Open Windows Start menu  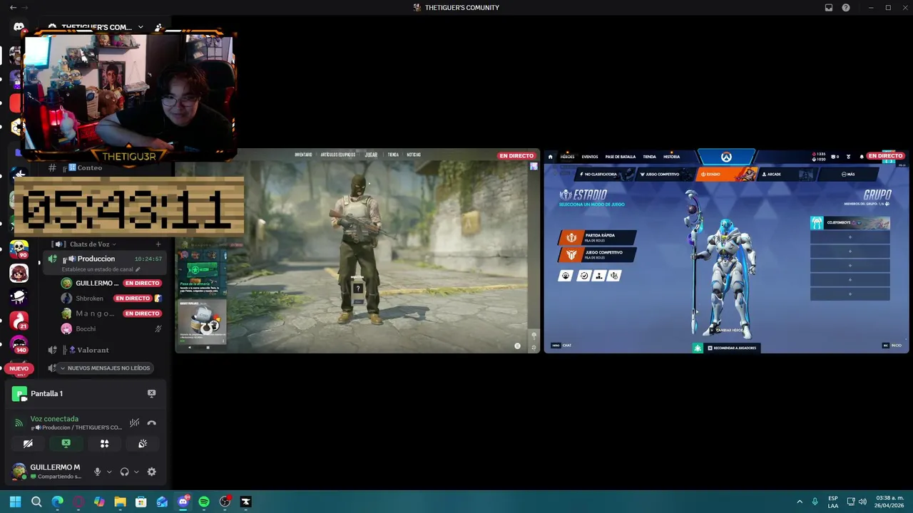[x=15, y=502]
